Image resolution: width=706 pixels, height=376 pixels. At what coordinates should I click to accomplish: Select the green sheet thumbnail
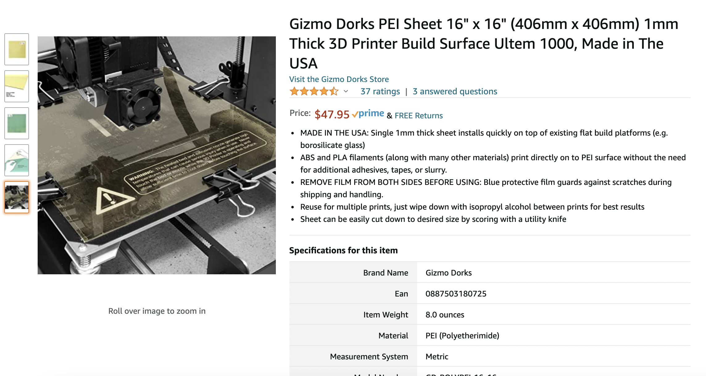[17, 123]
